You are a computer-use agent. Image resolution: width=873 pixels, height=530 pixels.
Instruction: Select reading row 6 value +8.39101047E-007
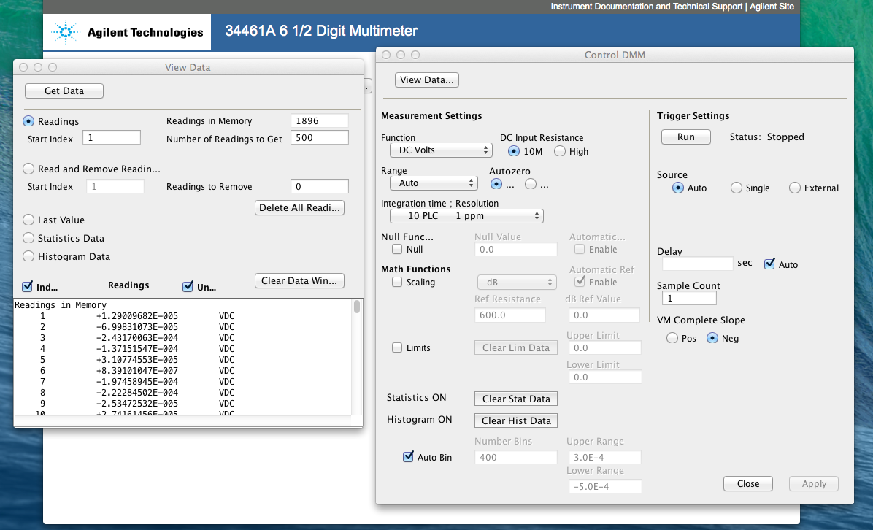pyautogui.click(x=137, y=371)
